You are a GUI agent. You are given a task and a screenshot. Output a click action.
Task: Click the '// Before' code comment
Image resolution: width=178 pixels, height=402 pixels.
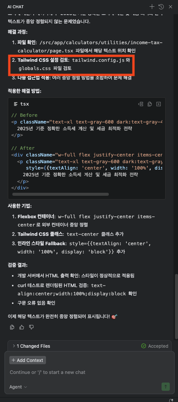click(x=24, y=115)
